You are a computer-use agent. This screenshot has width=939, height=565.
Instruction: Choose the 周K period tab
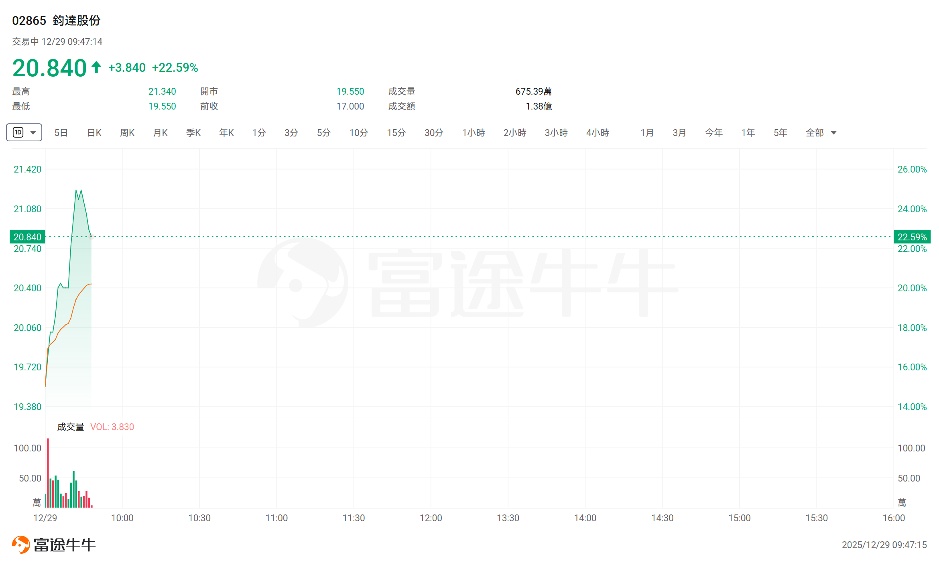coord(127,132)
